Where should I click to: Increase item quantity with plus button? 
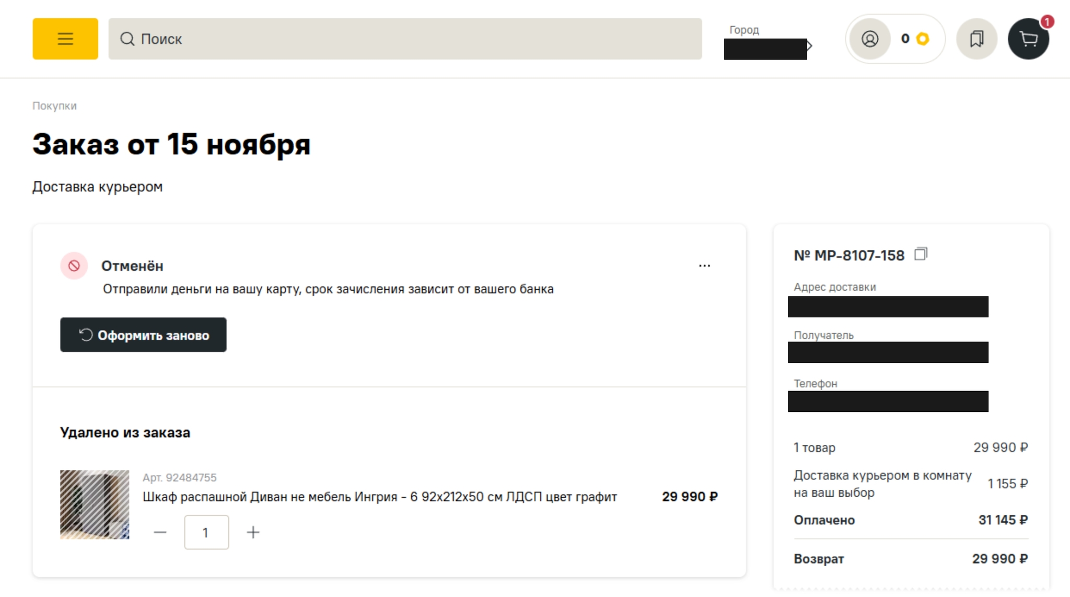(253, 532)
